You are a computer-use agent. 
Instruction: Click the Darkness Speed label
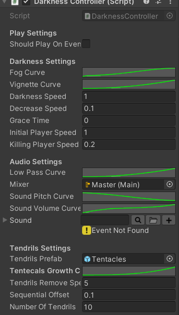tap(38, 97)
